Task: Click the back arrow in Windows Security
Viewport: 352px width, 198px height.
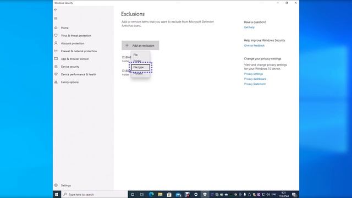Action: (x=56, y=10)
